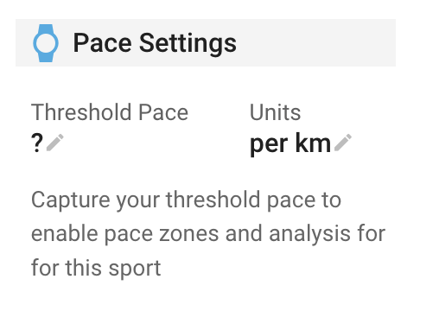Click the gray Pace Settings header bar

pos(206,42)
